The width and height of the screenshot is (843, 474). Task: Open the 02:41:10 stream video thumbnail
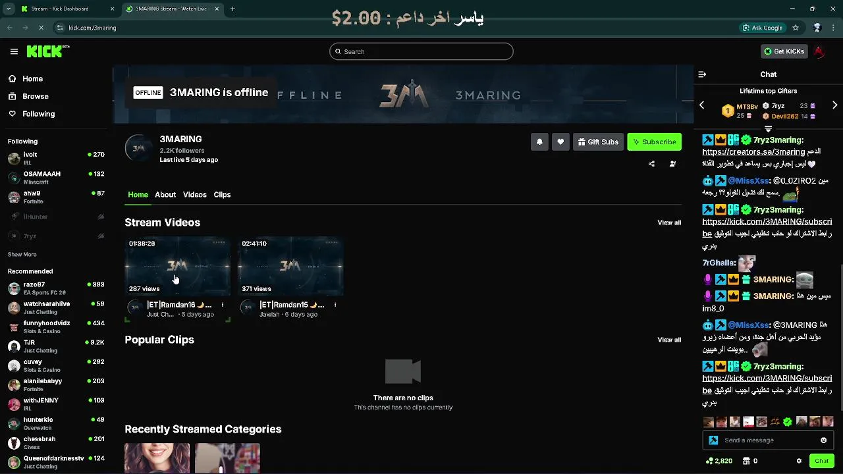click(x=290, y=266)
